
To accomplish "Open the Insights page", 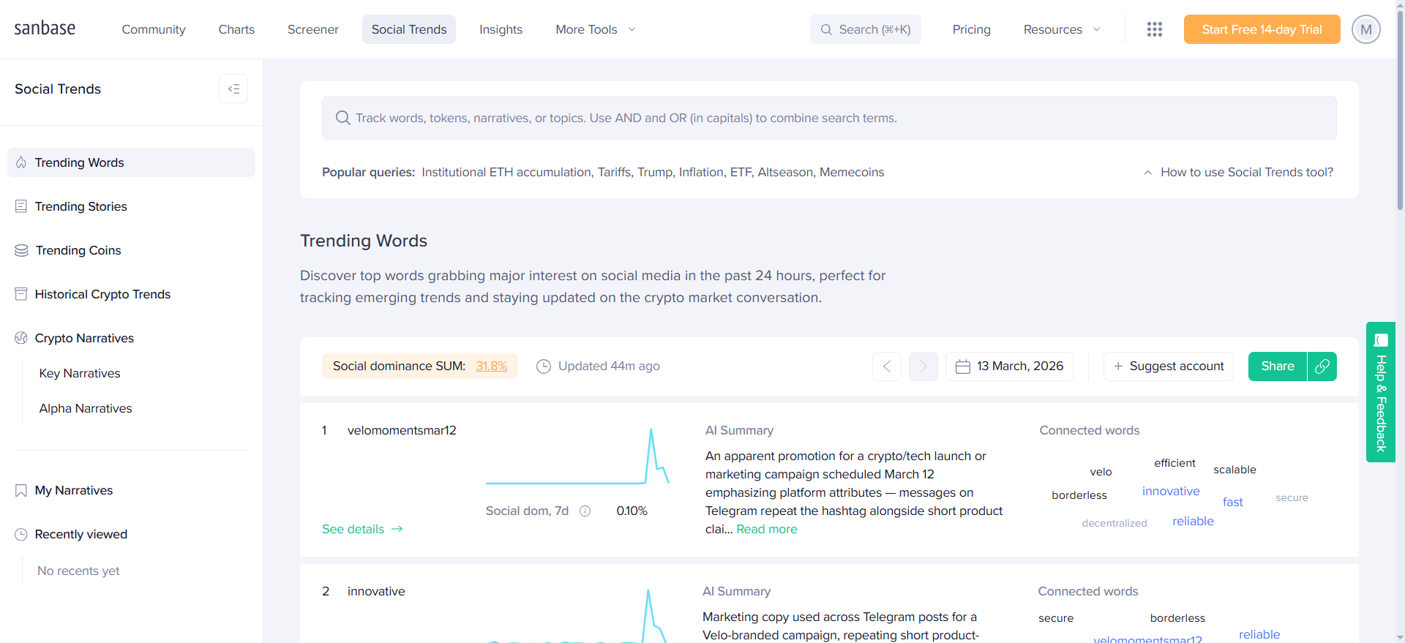I will click(501, 29).
